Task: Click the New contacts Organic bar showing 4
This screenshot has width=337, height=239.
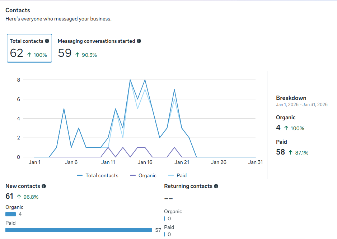Action: pos(10,214)
